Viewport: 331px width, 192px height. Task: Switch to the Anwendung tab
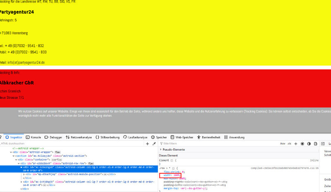click(234, 137)
